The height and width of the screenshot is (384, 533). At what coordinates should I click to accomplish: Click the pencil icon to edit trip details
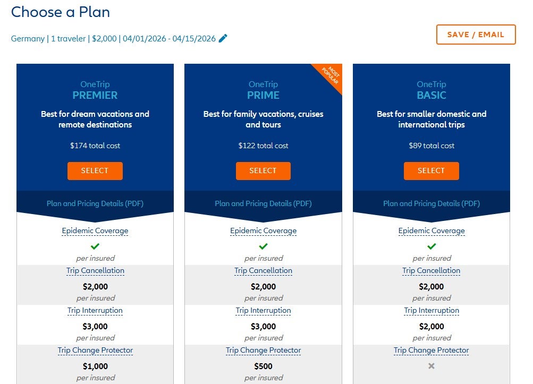tap(223, 38)
